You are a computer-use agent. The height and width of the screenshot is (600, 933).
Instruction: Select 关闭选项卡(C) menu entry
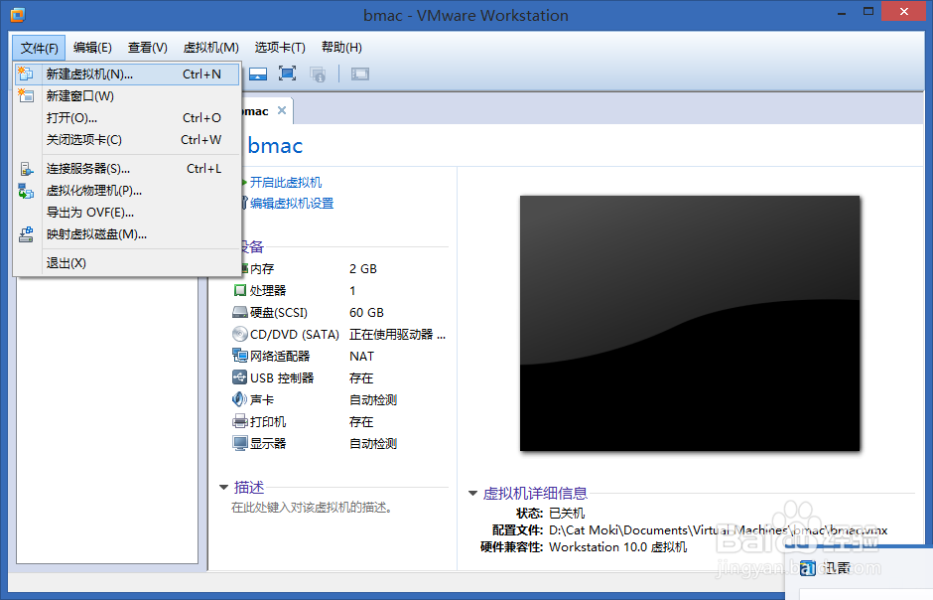pyautogui.click(x=127, y=140)
